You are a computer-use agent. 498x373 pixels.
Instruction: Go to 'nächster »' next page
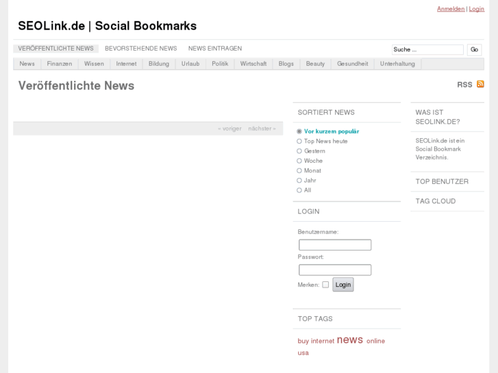(x=262, y=129)
